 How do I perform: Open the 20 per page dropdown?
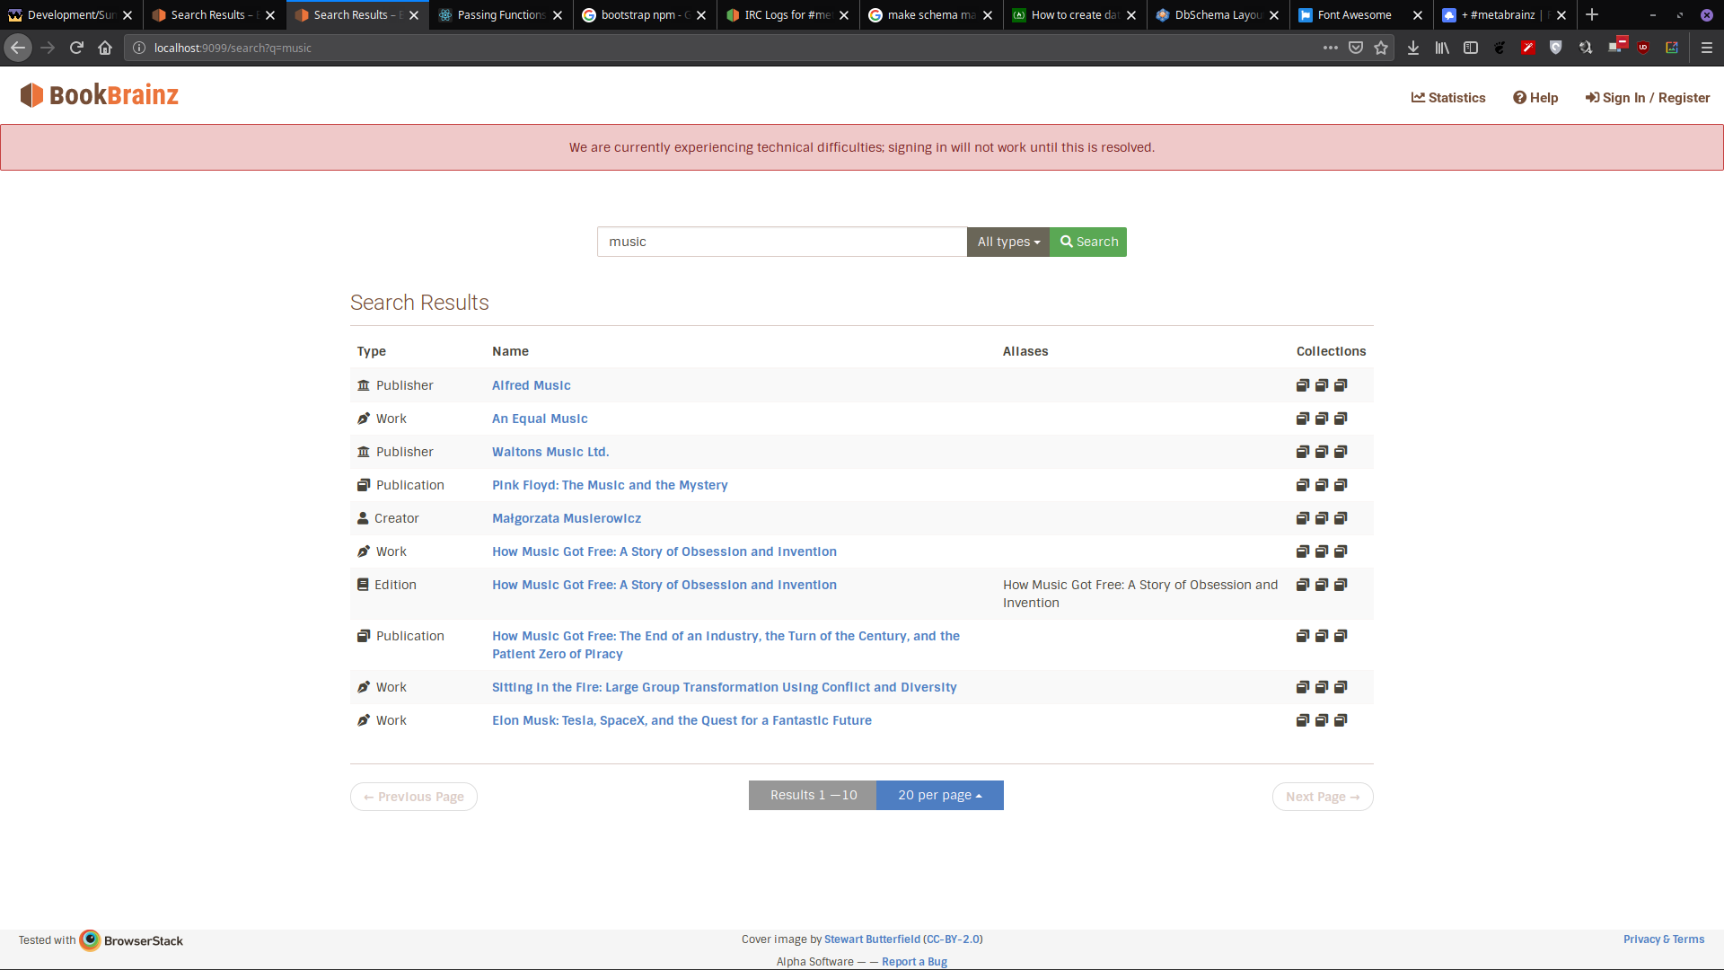[940, 795]
